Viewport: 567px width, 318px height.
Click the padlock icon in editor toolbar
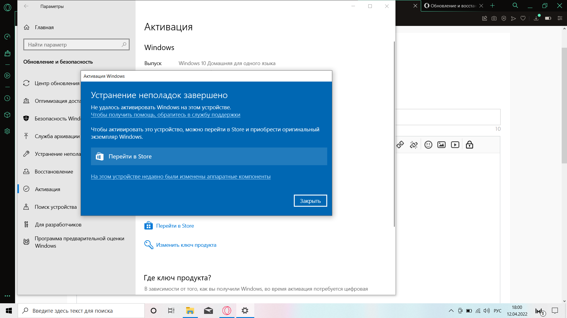tap(470, 145)
